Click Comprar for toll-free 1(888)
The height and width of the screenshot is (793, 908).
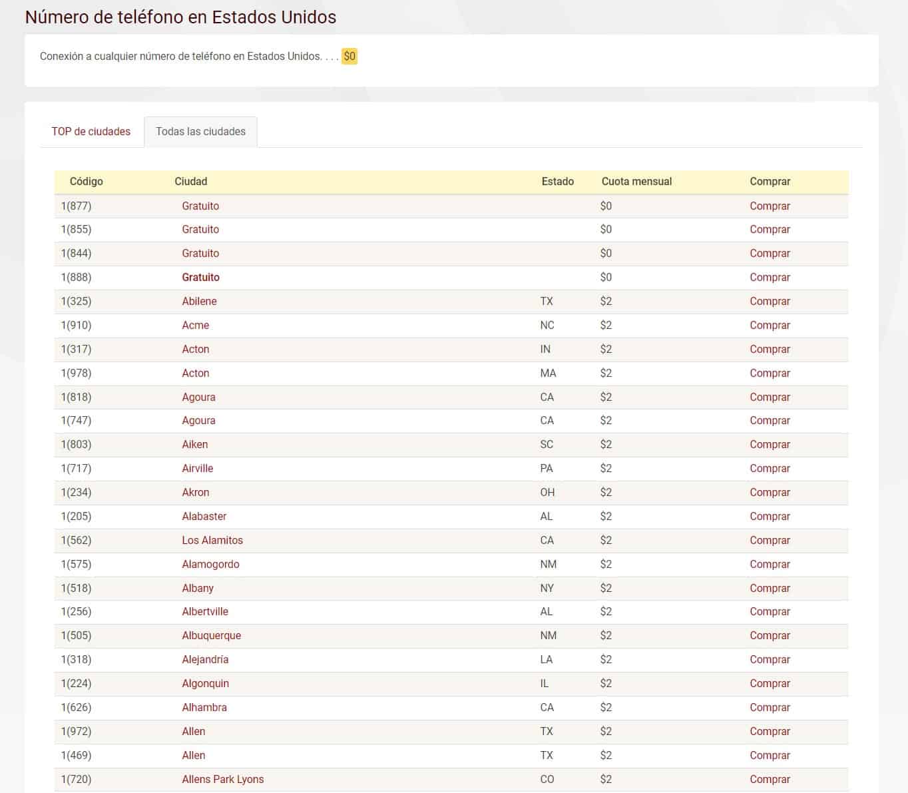click(770, 277)
